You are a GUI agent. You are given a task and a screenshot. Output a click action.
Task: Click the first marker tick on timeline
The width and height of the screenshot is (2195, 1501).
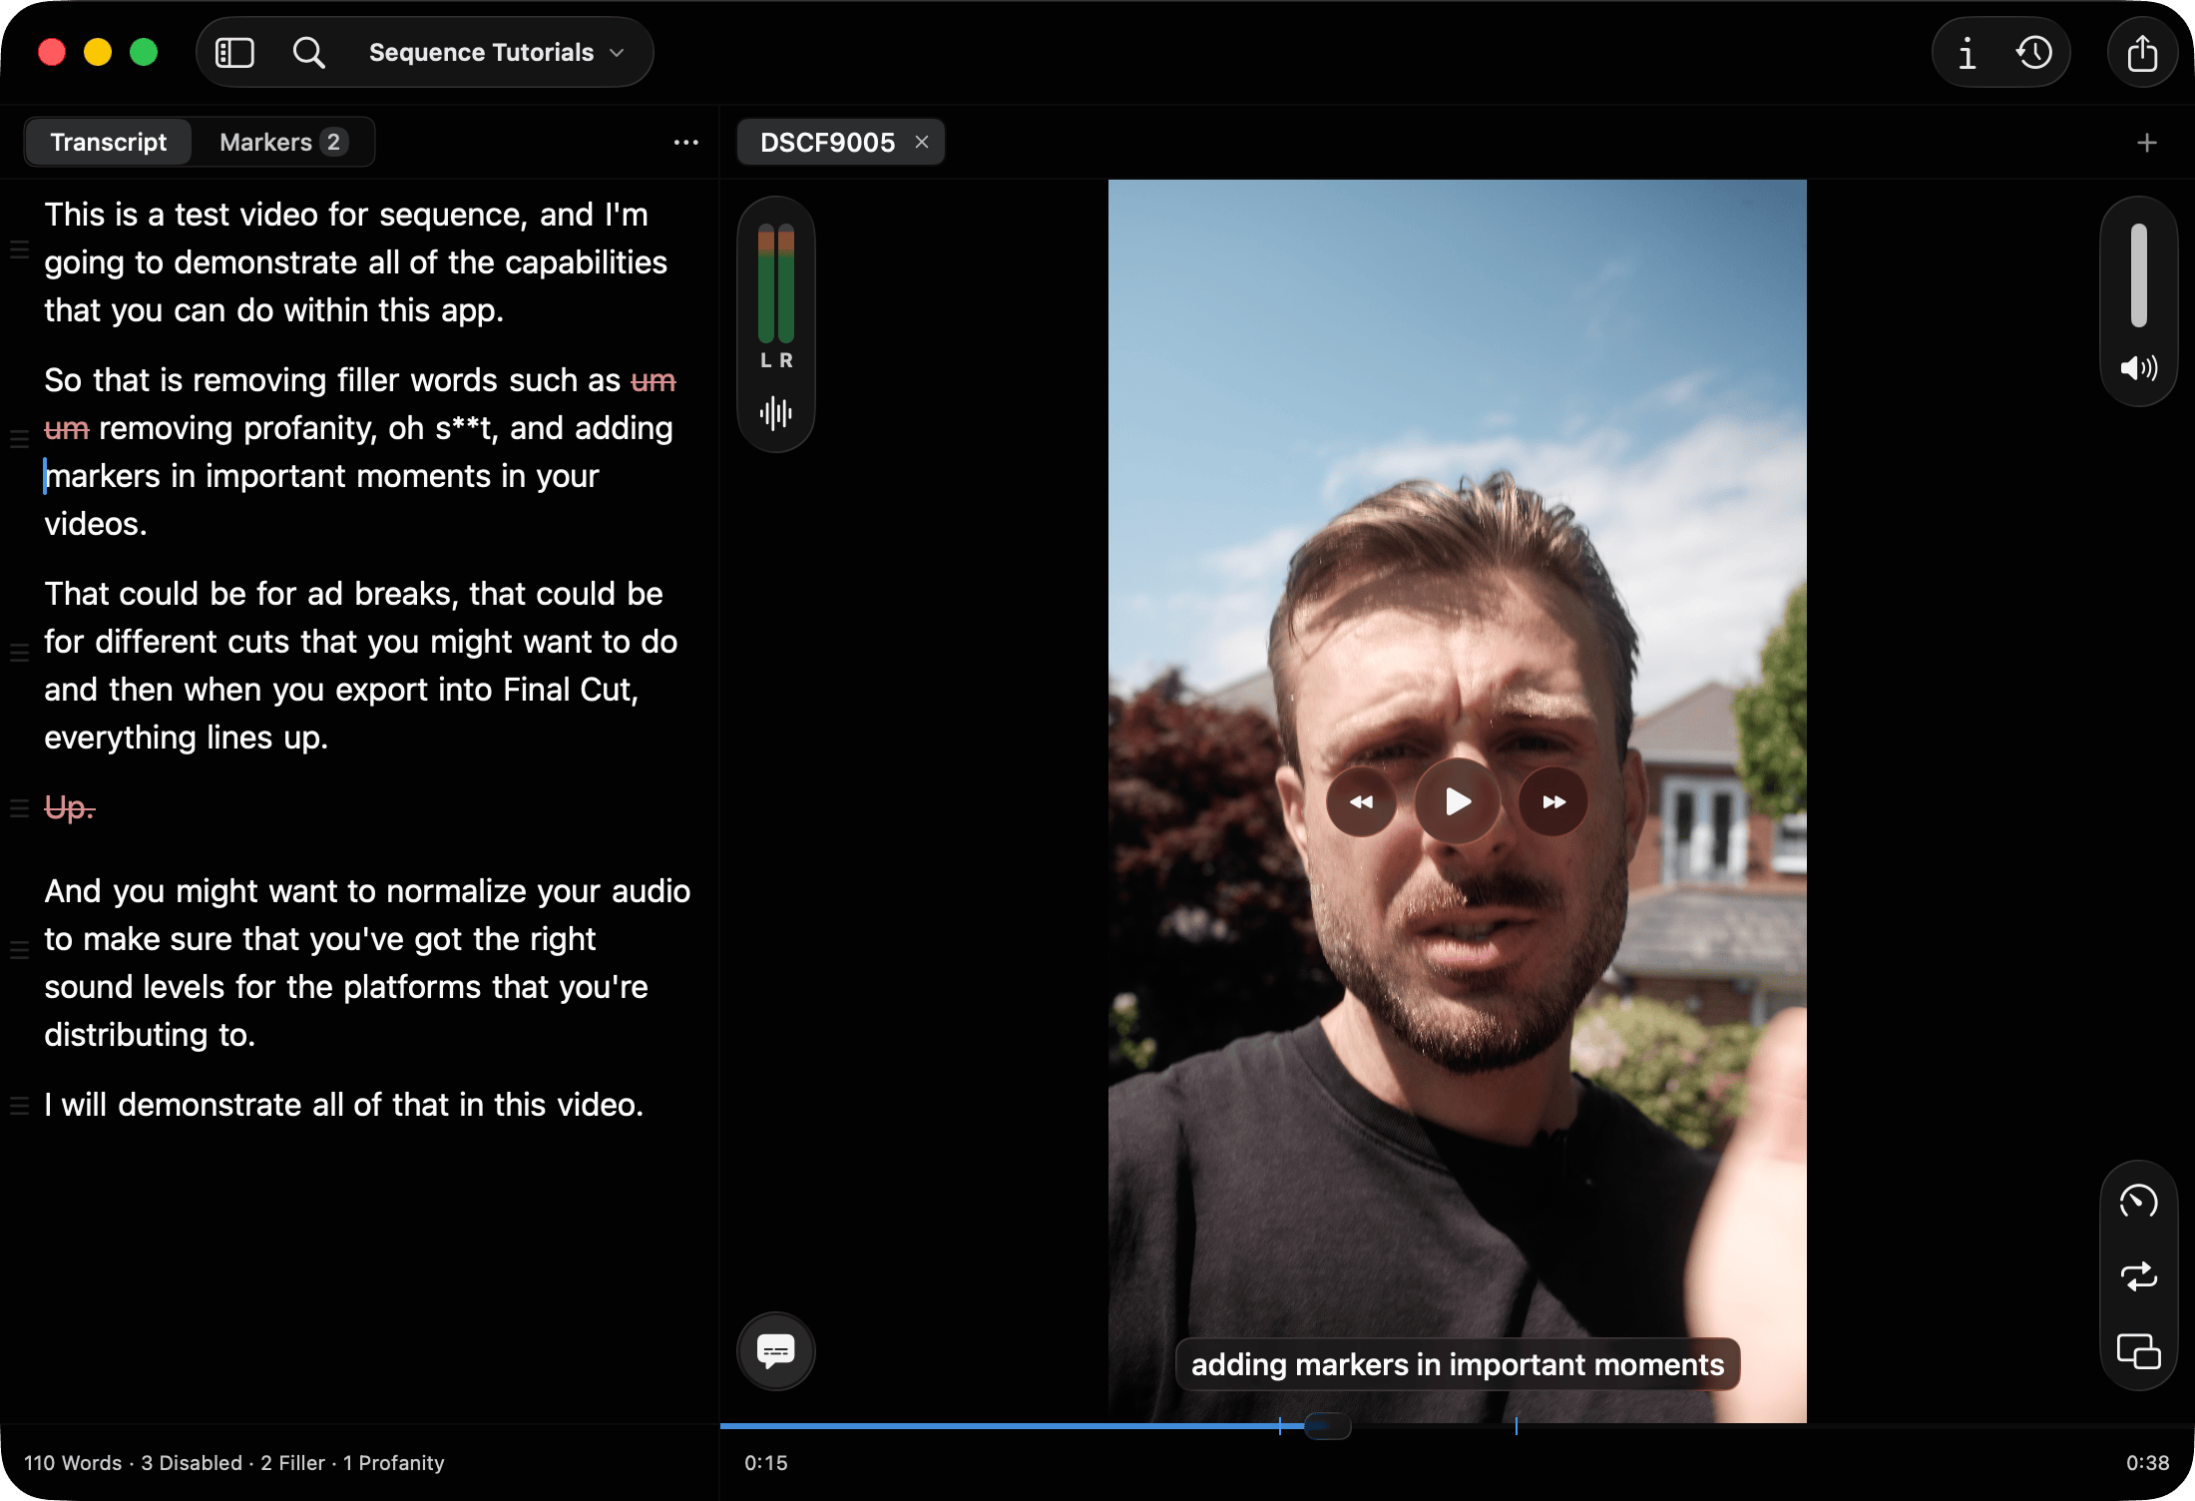[1280, 1426]
